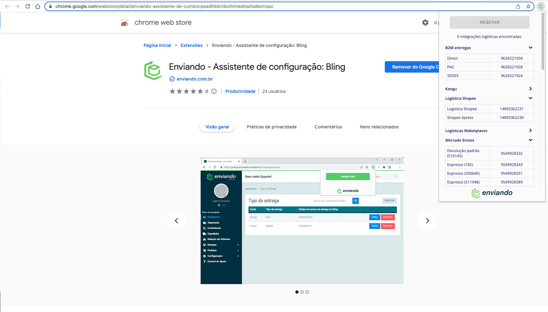
Task: Select the second carousel dot
Action: [302, 292]
